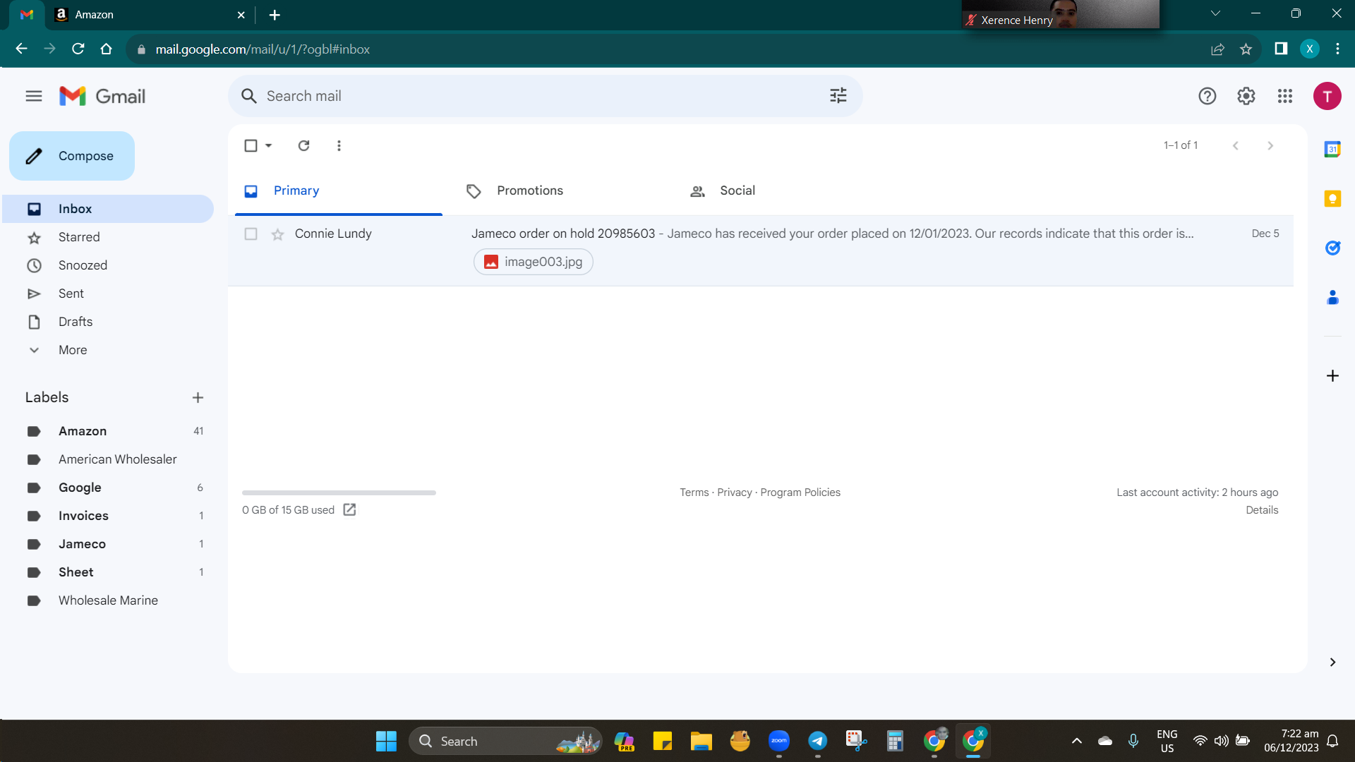Viewport: 1355px width, 762px height.
Task: Switch to the Promotions tab
Action: tap(530, 190)
